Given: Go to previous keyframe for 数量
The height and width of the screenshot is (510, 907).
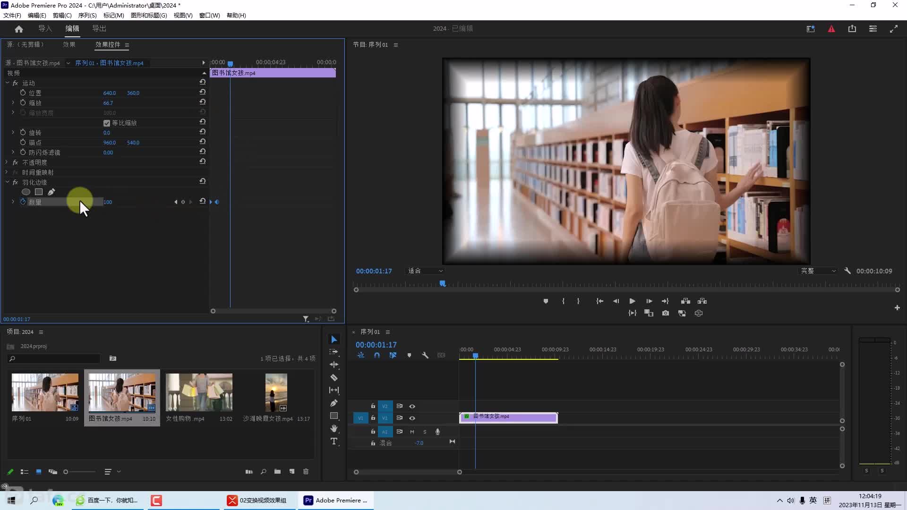Looking at the screenshot, I should pos(176,202).
